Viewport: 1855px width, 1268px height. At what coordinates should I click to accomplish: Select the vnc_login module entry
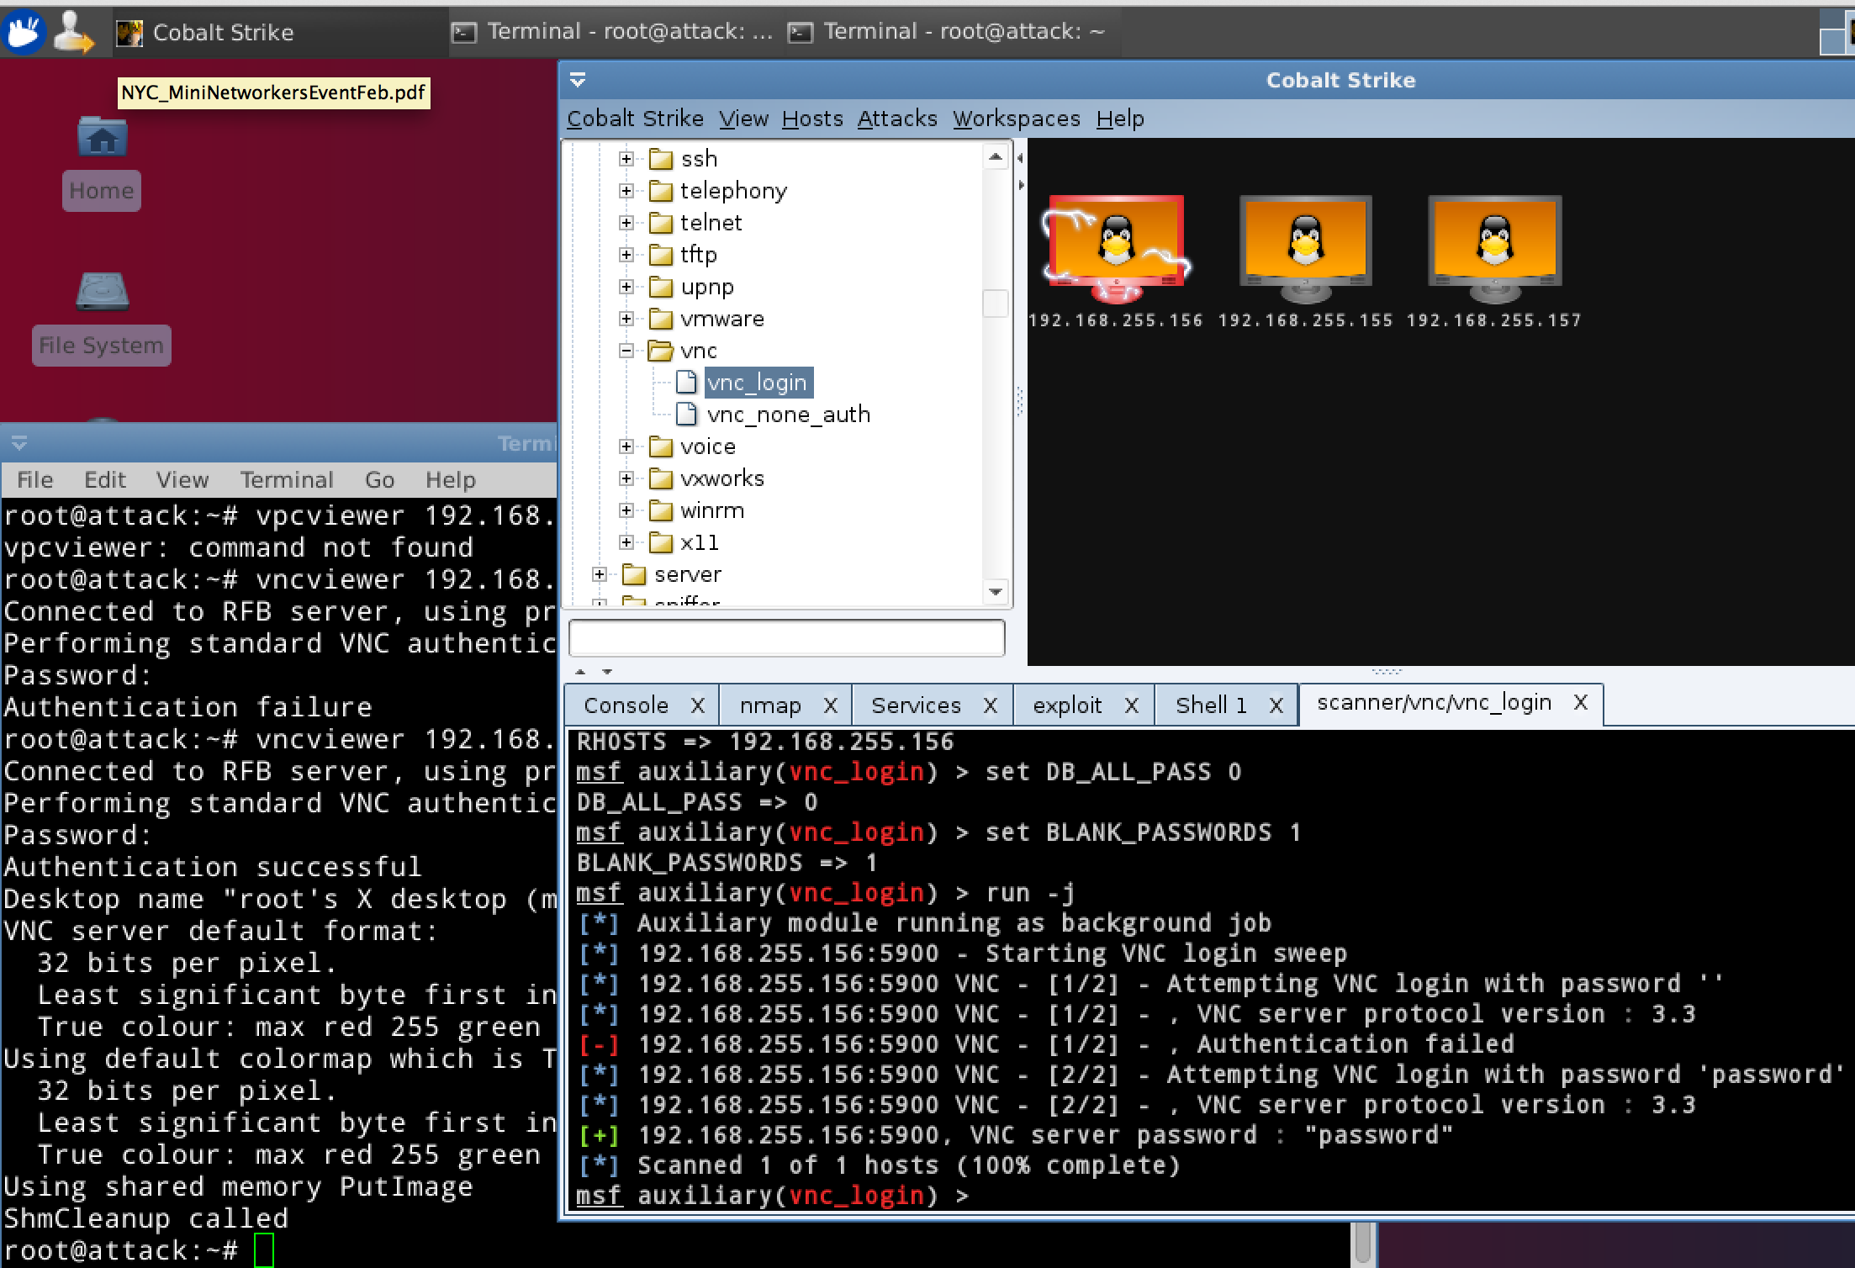click(x=757, y=383)
